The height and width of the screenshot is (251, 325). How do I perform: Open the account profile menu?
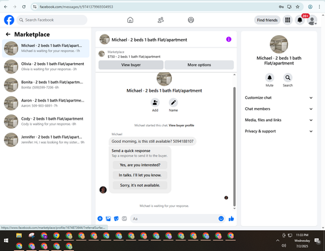pos(312,20)
